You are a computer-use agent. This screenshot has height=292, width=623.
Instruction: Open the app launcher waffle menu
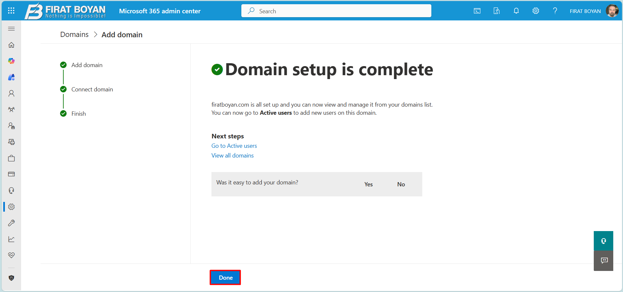11,11
